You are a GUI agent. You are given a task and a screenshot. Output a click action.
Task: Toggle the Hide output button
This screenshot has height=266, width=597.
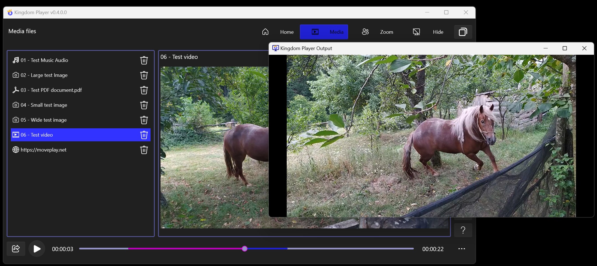[x=428, y=32]
